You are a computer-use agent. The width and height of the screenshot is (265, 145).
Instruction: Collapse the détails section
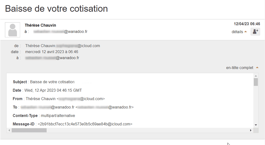click(239, 32)
